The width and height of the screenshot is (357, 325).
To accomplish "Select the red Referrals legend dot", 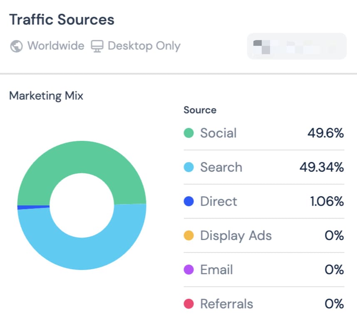I will 188,304.
